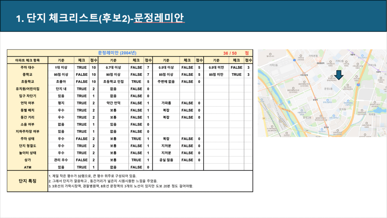Image resolution: width=387 pixels, height=218 pixels.
Task: Select the '입구 차단기' row label
Action: coord(28,96)
